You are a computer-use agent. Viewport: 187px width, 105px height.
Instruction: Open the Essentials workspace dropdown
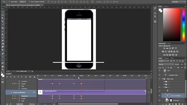coord(179,2)
